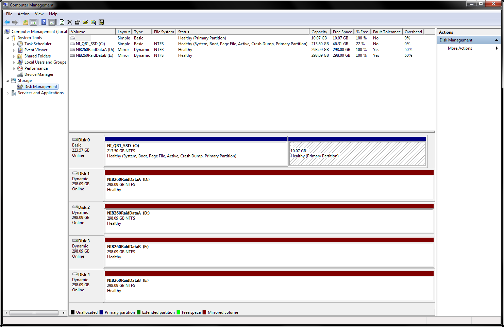Collapse the Disk Management actions section

(497, 40)
